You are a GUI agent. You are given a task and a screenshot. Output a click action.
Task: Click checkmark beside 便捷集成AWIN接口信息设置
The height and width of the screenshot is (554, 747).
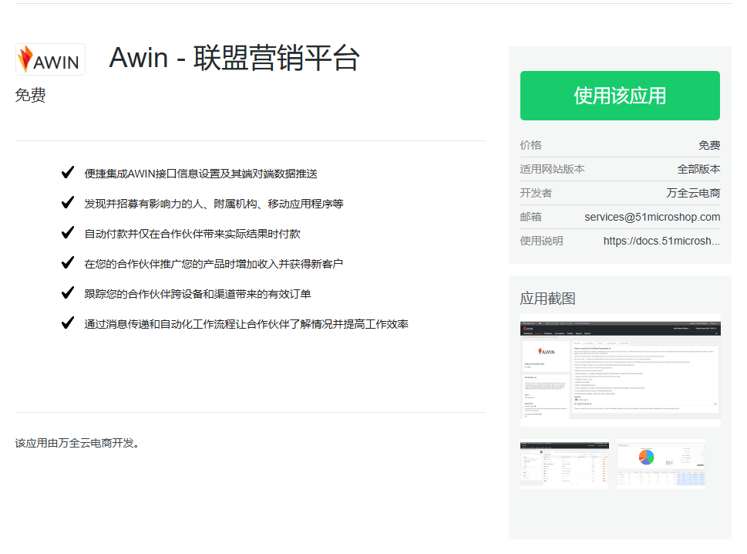click(68, 172)
